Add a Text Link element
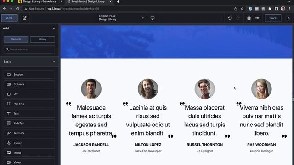This screenshot has height=165, width=294. [x=29, y=133]
